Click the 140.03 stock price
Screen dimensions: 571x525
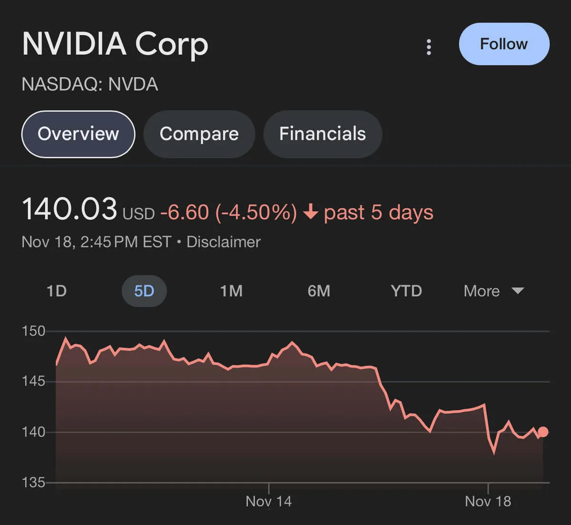tap(69, 209)
